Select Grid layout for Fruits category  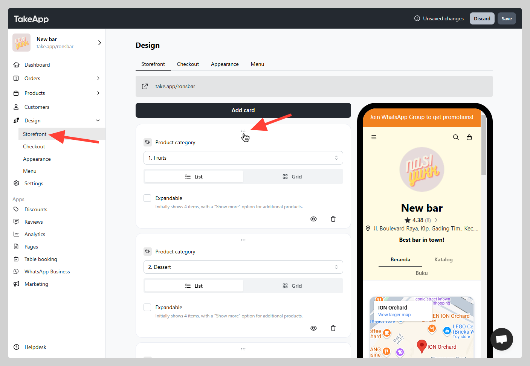click(x=292, y=177)
